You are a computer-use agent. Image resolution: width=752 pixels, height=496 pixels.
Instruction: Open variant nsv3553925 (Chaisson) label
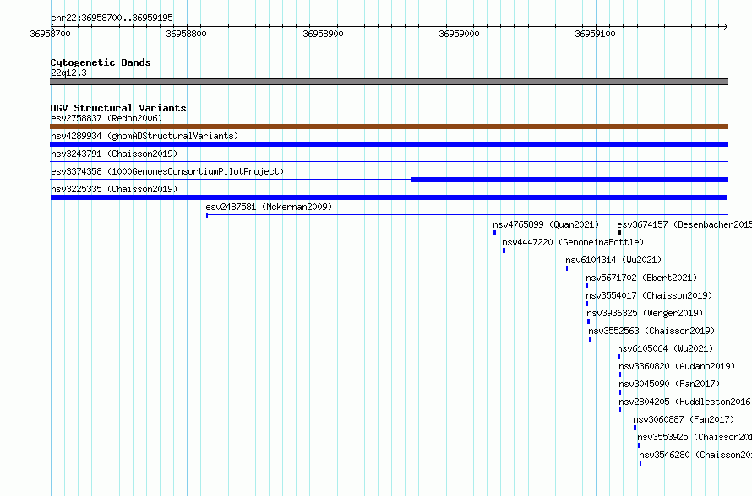(x=695, y=437)
